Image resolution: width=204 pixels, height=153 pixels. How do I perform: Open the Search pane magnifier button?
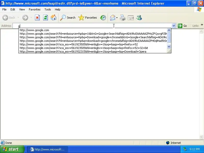(68, 18)
